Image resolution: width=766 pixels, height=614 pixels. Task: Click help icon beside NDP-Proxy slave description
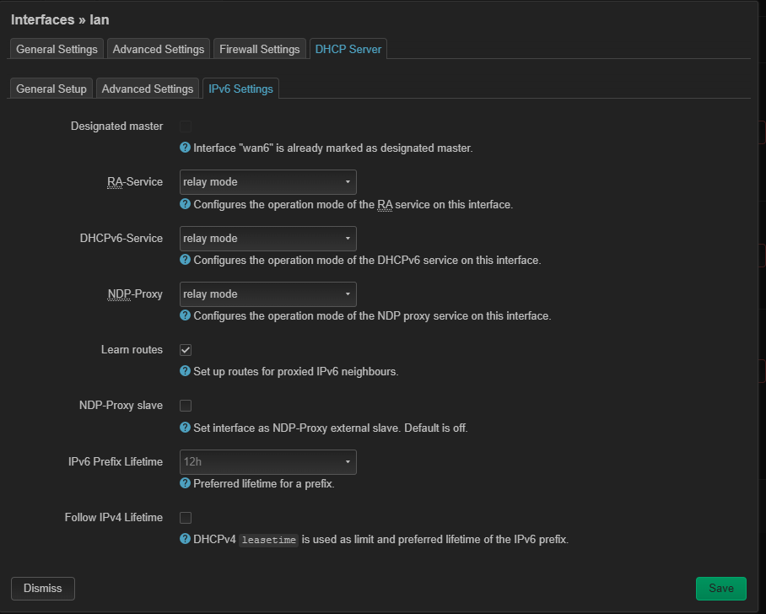(x=186, y=428)
